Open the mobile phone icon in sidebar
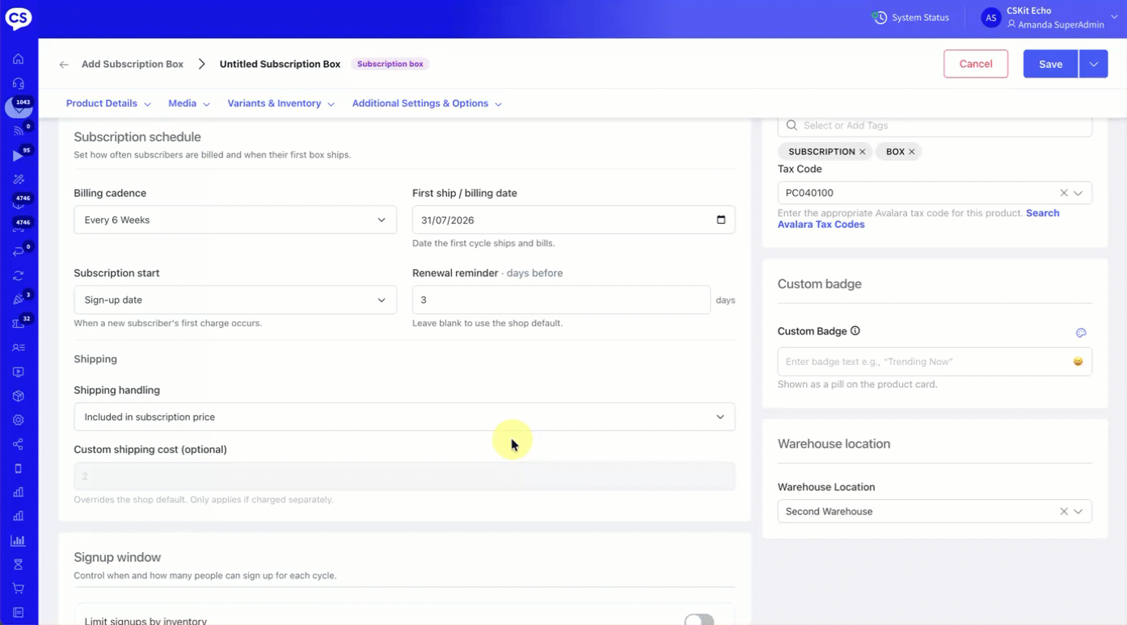This screenshot has width=1127, height=625. [18, 468]
